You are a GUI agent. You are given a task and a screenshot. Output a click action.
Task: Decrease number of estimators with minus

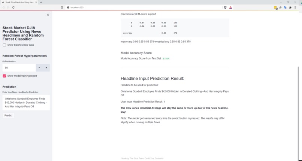[39, 68]
